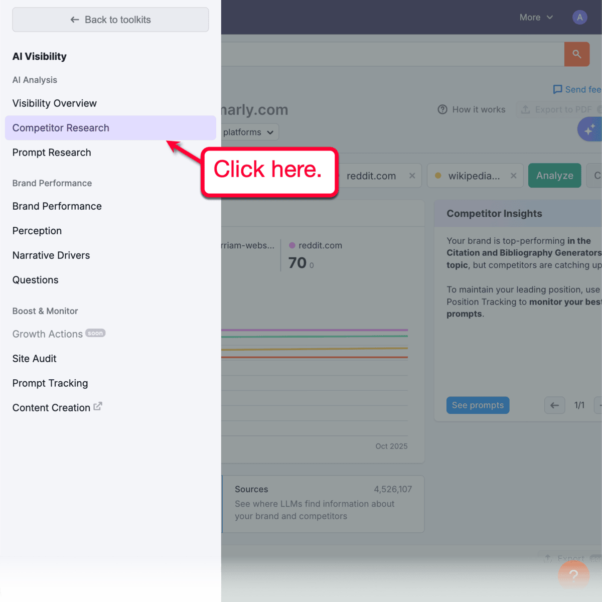Open the Sources card showing 4,526,107
The image size is (602, 602).
click(323, 504)
